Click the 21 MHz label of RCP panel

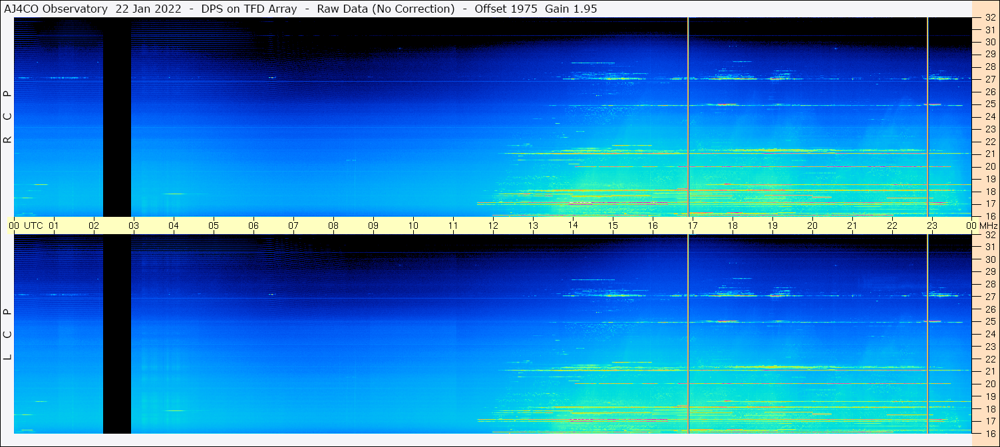(990, 154)
